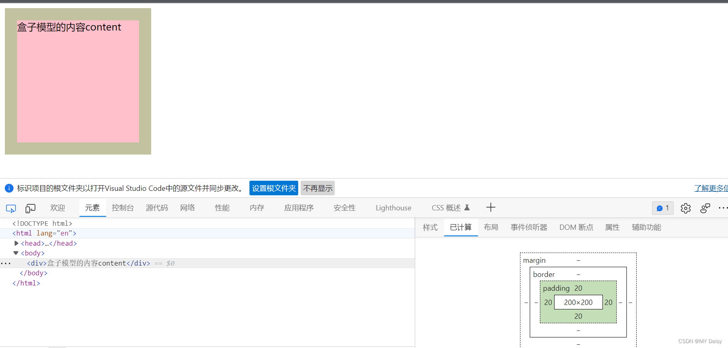Screen dimensions: 728x348
Task: Open the 应用程序 tab
Action: (x=299, y=208)
